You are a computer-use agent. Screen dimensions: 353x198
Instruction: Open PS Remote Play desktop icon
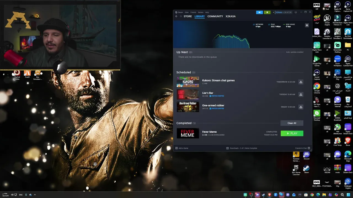point(338,75)
